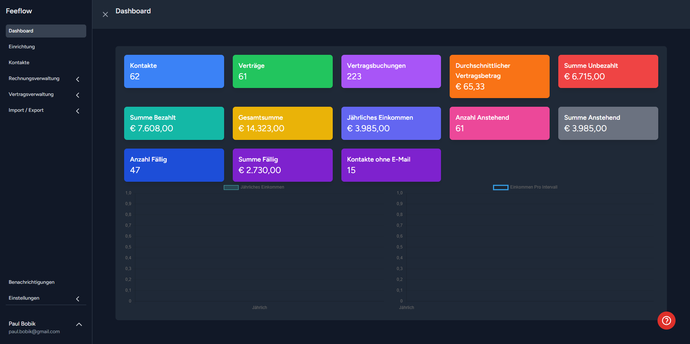Expand the Import / Export chevron

tap(78, 111)
